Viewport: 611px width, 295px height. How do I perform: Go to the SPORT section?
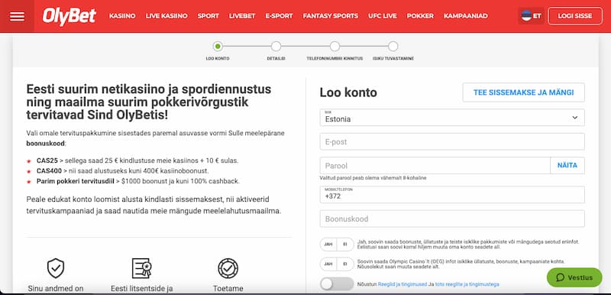(208, 16)
